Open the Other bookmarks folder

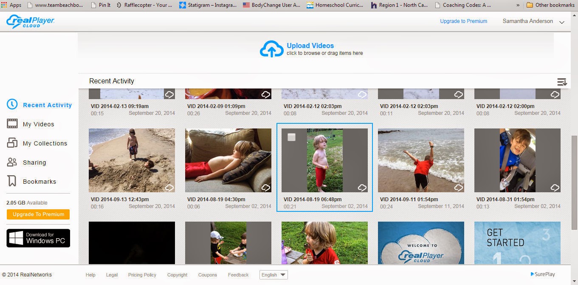pos(550,5)
